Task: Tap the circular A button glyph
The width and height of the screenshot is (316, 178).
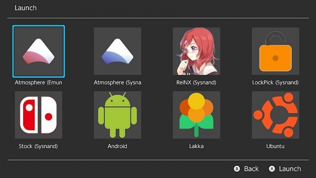Action: coord(272,169)
